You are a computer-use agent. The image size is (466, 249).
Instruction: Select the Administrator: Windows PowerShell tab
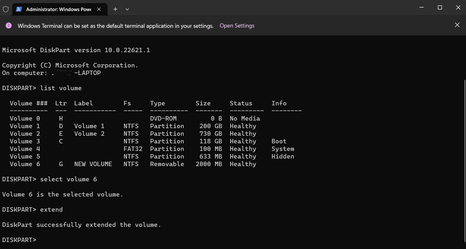click(x=58, y=9)
